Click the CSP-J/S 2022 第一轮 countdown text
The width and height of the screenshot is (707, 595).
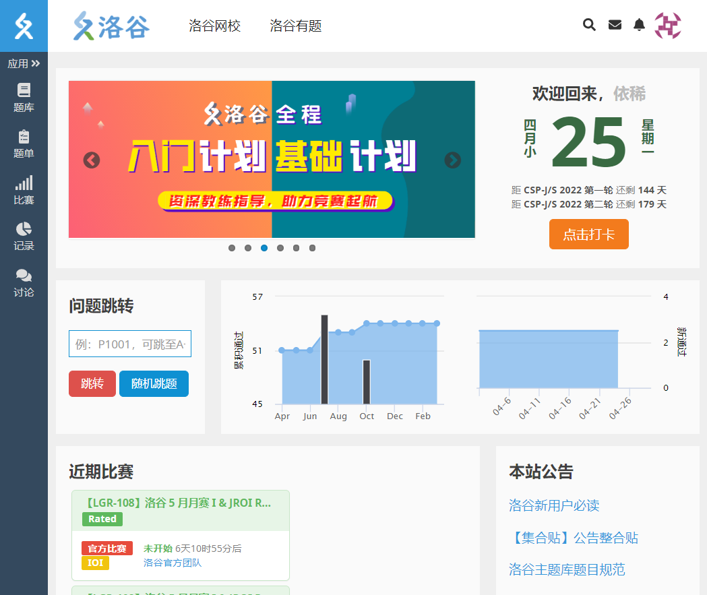tap(589, 190)
